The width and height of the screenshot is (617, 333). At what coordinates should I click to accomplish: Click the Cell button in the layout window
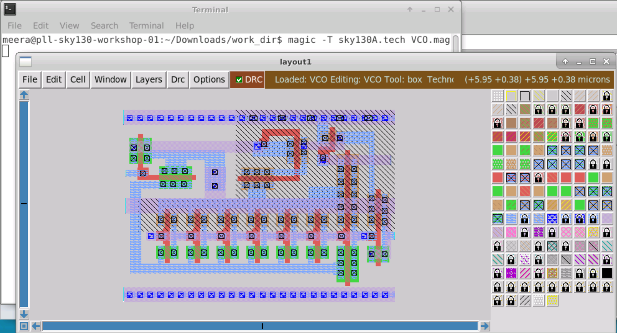pyautogui.click(x=78, y=79)
